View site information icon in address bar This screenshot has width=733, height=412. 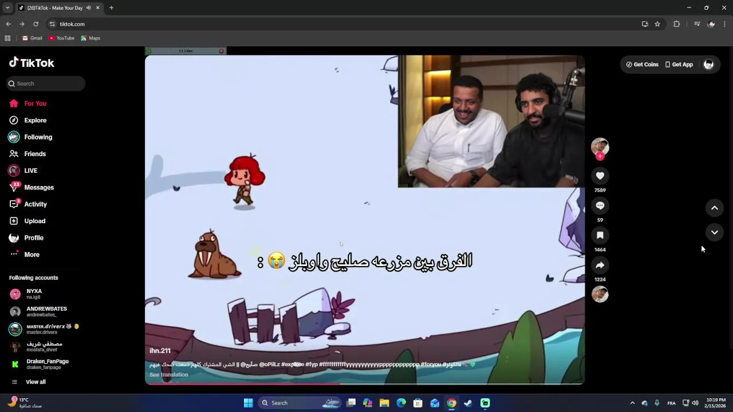pos(52,24)
